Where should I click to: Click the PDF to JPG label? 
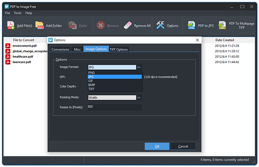pyautogui.click(x=206, y=25)
